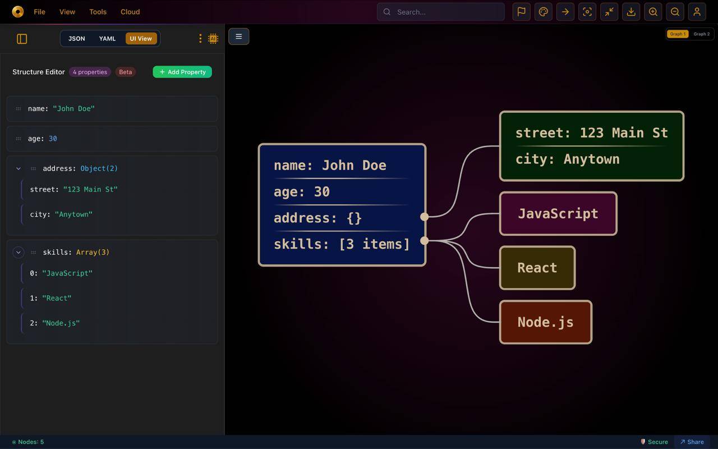Click the AI chip icon
This screenshot has width=718, height=449.
(x=213, y=39)
